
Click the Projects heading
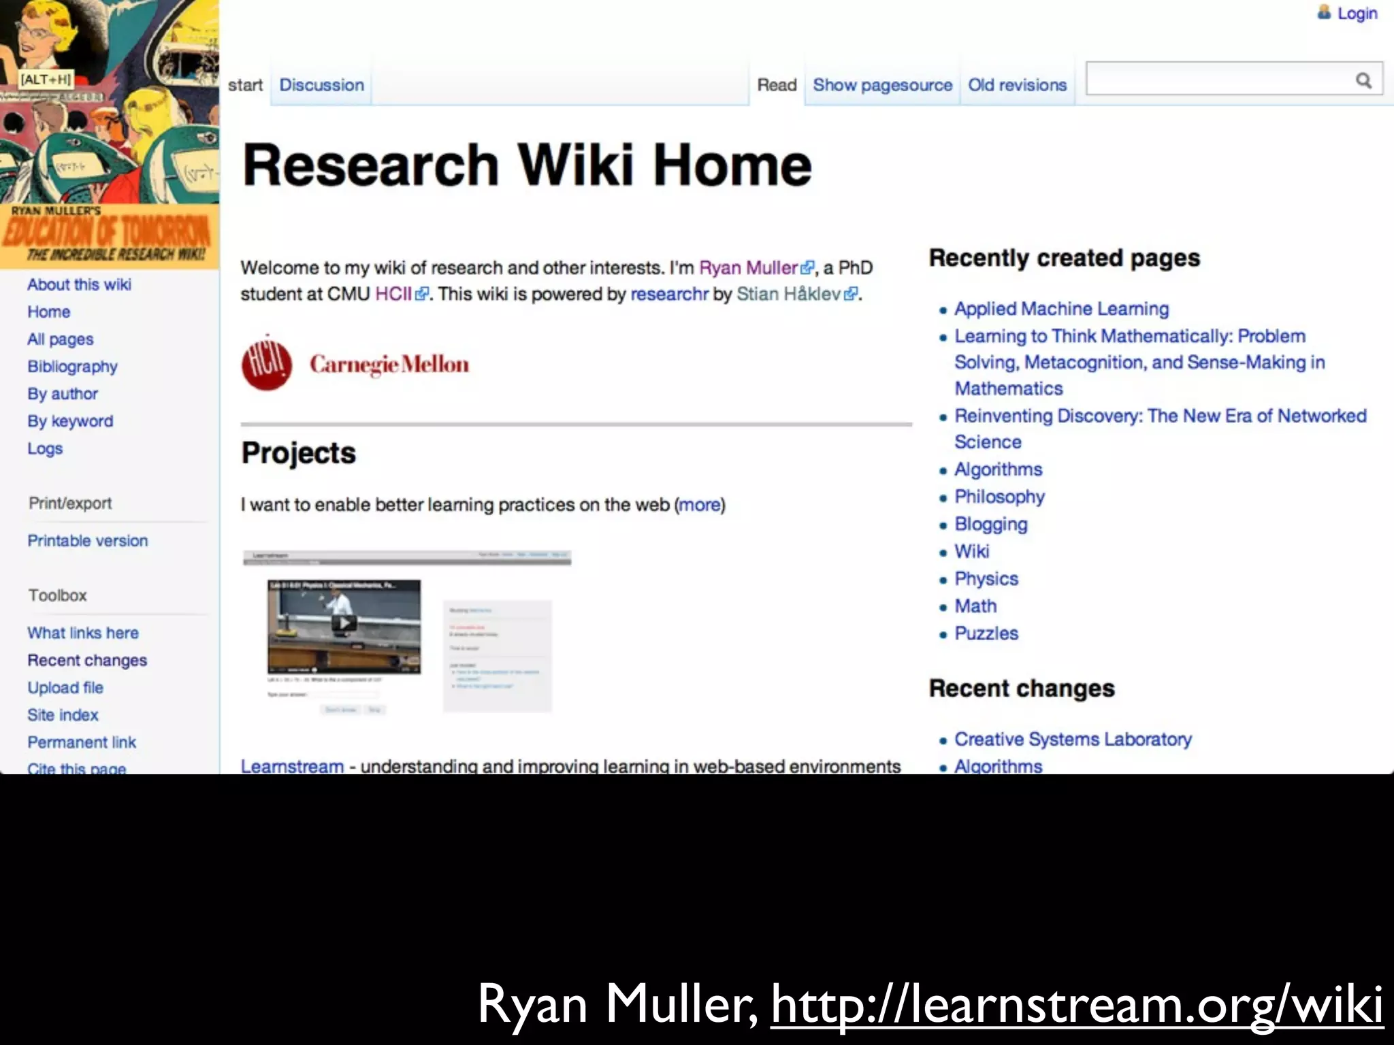(x=298, y=454)
